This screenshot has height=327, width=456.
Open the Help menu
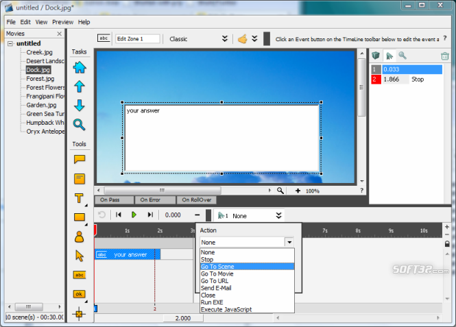tap(84, 22)
